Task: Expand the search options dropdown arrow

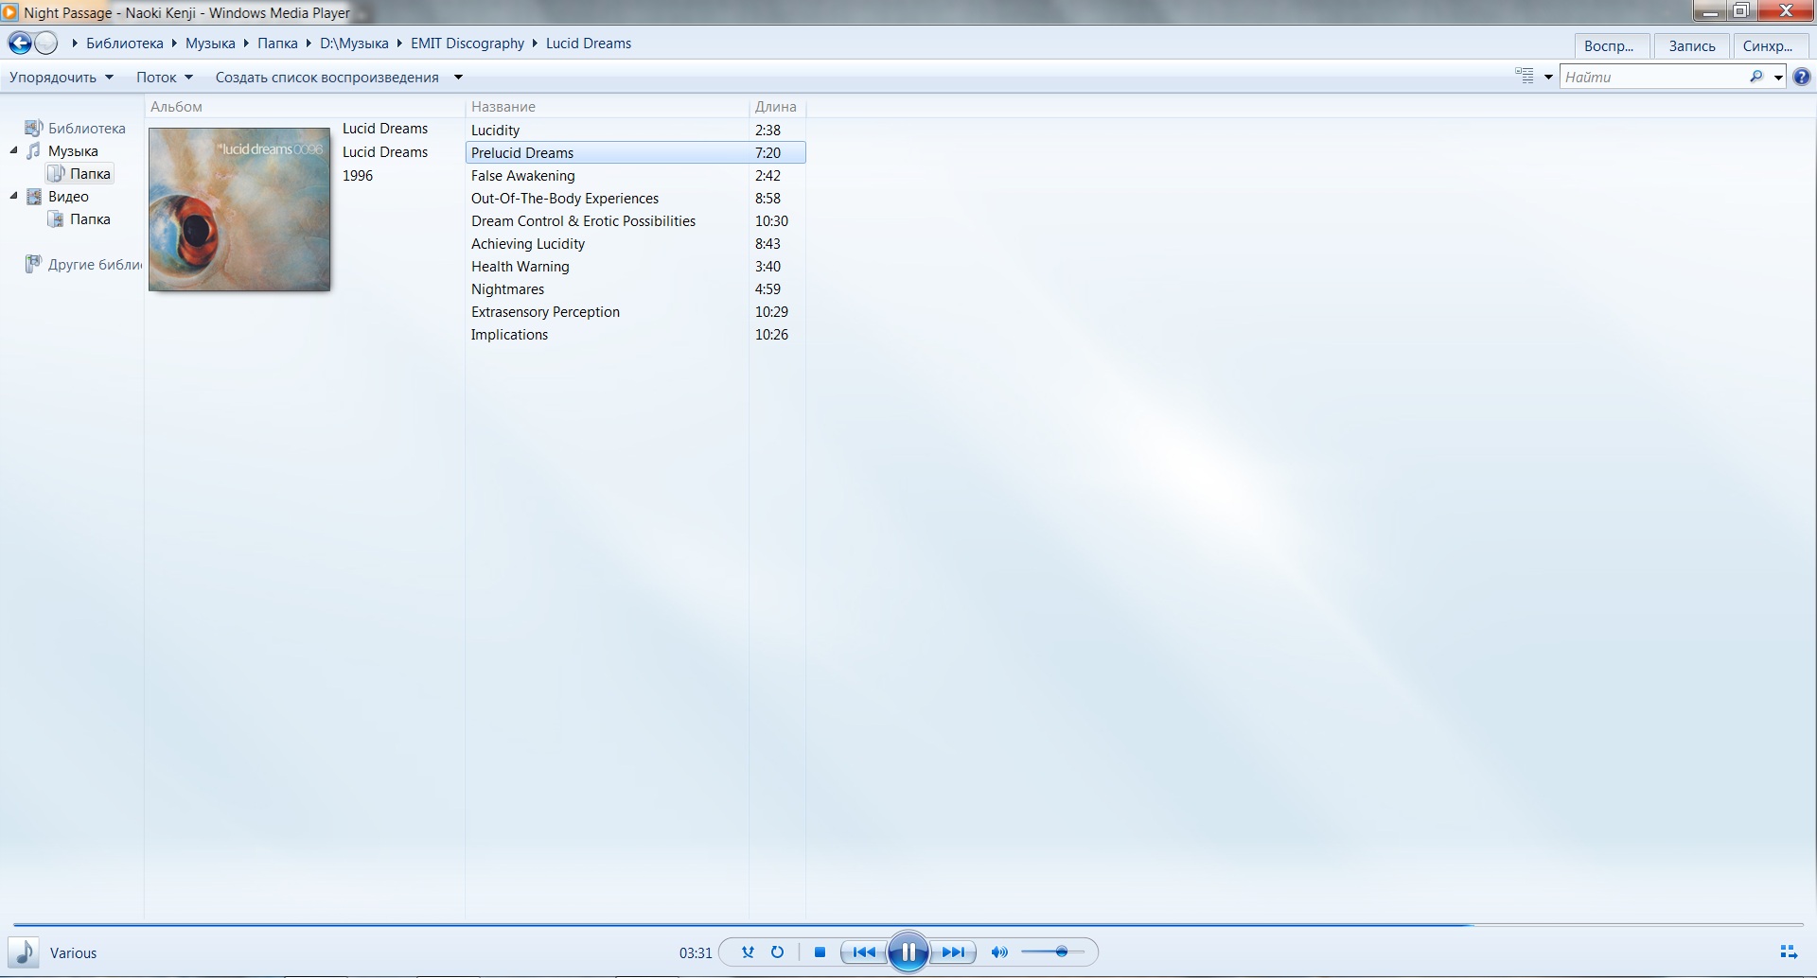Action: pyautogui.click(x=1778, y=78)
